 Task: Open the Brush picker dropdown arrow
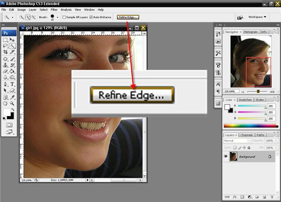[58, 18]
